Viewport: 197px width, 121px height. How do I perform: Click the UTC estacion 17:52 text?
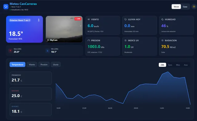[x=95, y=52]
